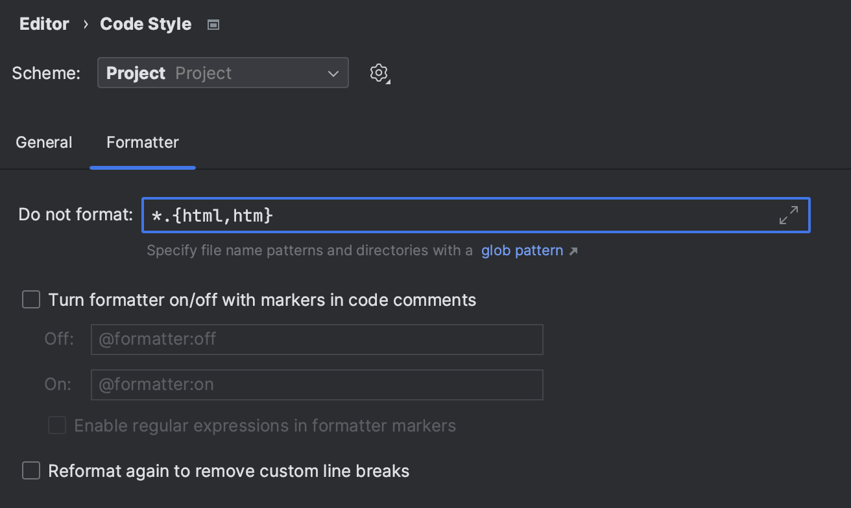This screenshot has width=851, height=508.
Task: Click the small frame icon next to Code Style
Action: point(213,23)
